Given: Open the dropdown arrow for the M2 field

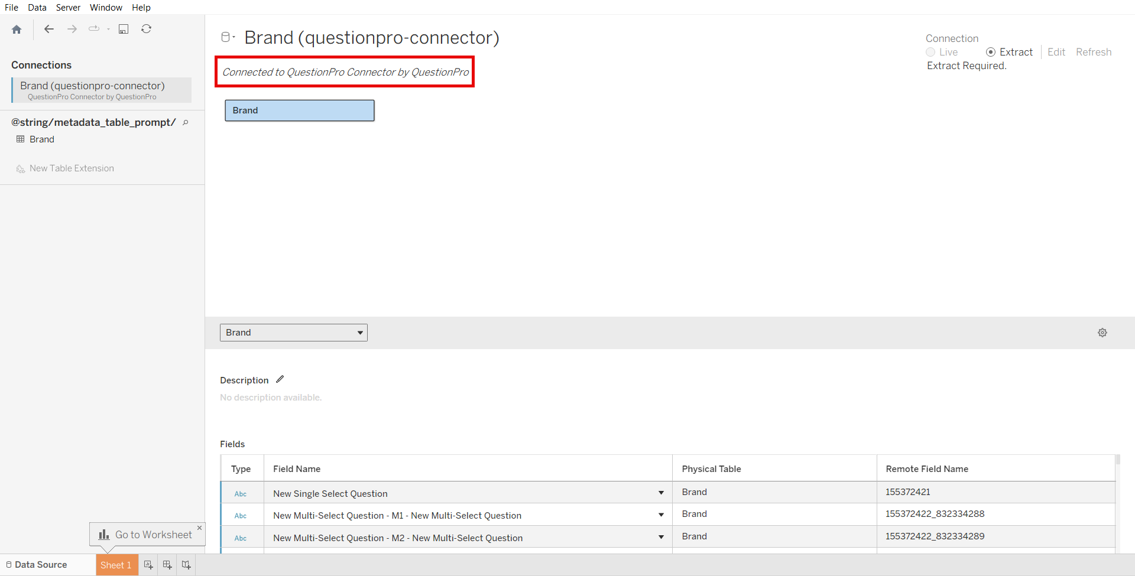Looking at the screenshot, I should [x=661, y=537].
